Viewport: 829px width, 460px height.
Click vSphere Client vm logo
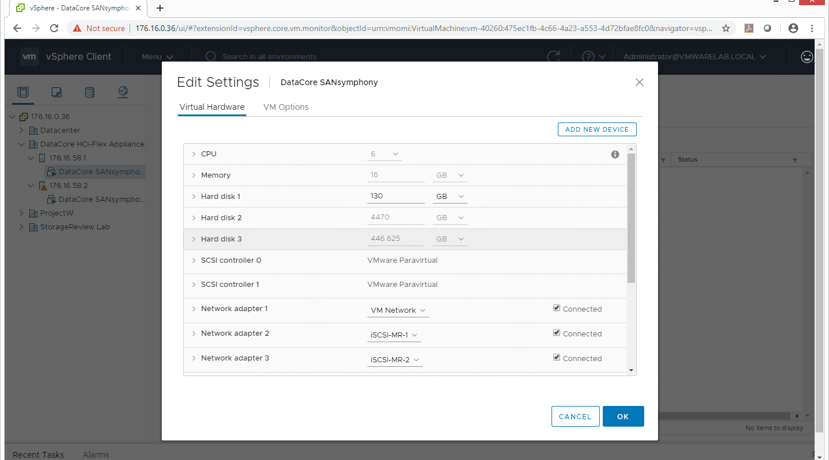tap(29, 56)
